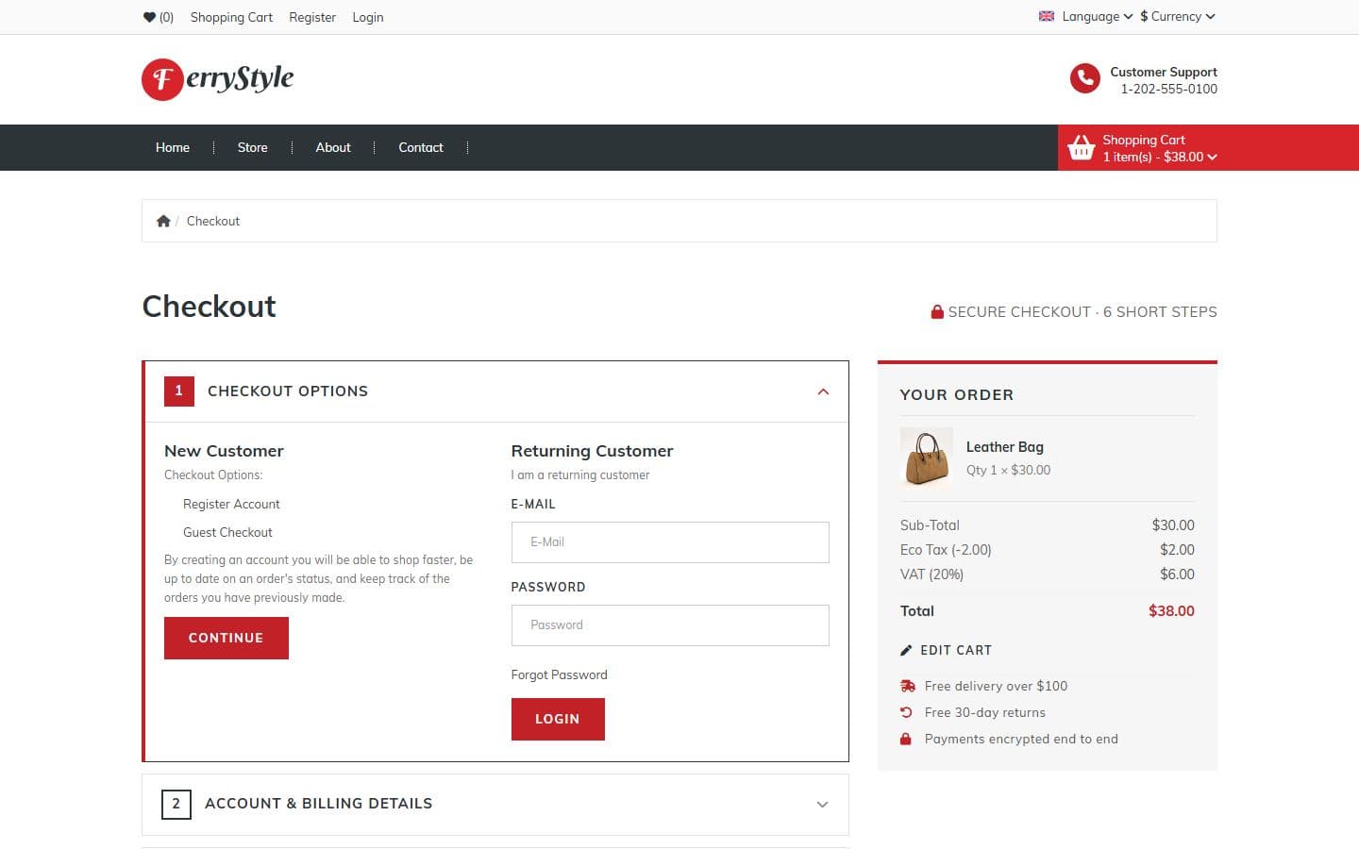Click the lock icon beside Payments encrypted

click(x=906, y=739)
